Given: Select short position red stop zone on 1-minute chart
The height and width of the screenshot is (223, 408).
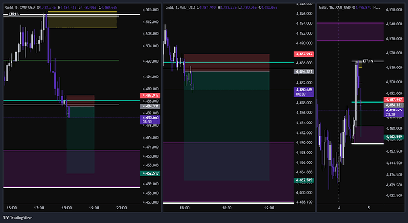Looking at the screenshot, I should (227, 63).
